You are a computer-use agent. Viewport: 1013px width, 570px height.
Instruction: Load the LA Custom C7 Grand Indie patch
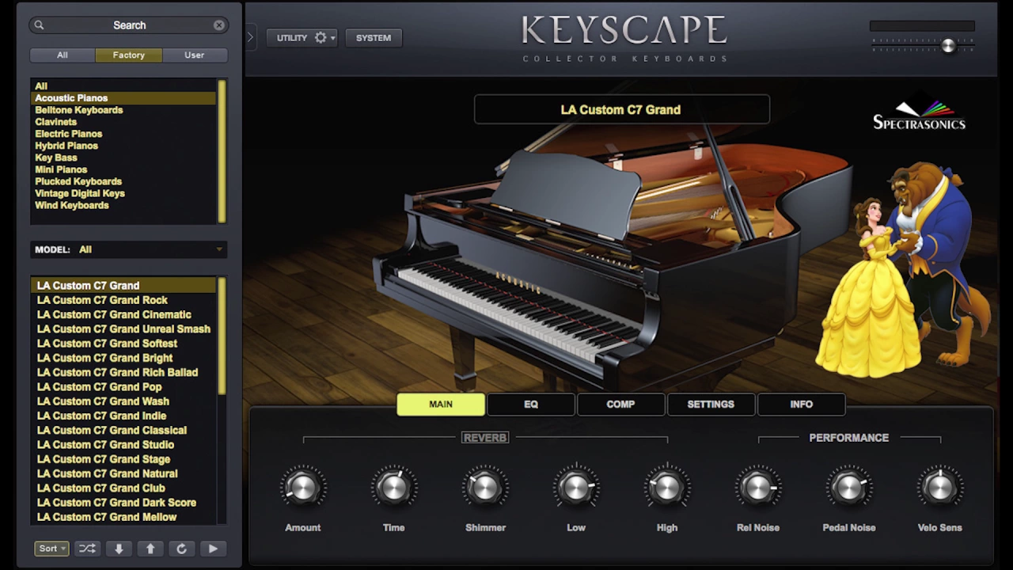(x=123, y=416)
